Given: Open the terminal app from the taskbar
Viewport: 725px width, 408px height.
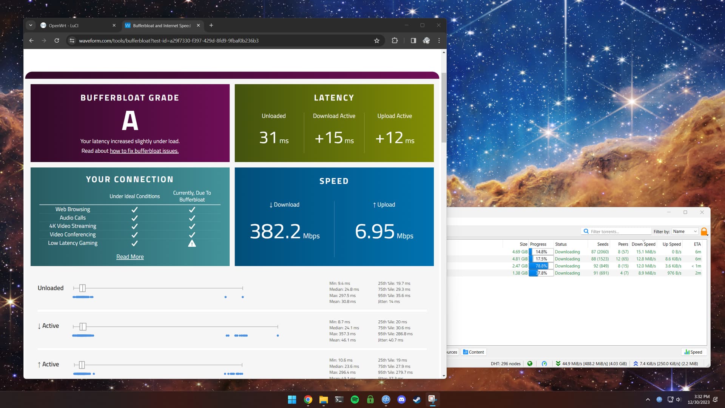Looking at the screenshot, I should pyautogui.click(x=339, y=400).
